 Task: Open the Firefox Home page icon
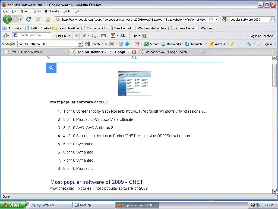(48, 19)
